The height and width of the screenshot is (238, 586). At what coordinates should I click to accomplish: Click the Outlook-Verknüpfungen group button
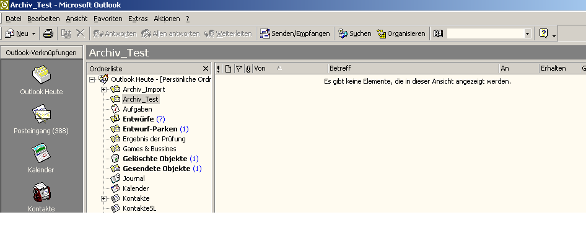41,53
